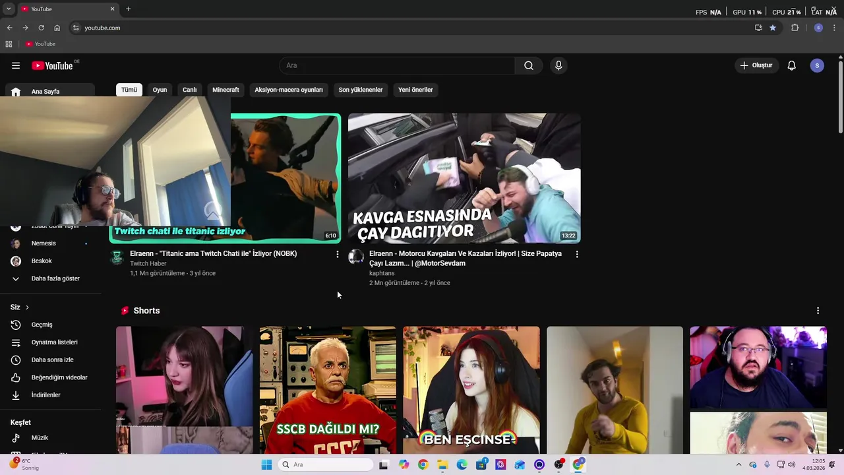Click the Oluştur create button
The width and height of the screenshot is (844, 475).
pos(756,65)
